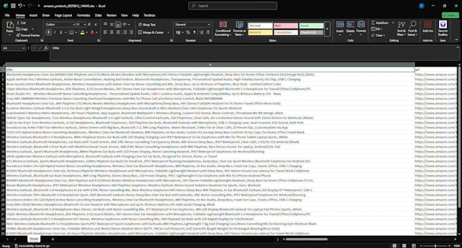Switch to the Formulas tab
Viewport: 462px width, 248px height.
[x=84, y=16]
